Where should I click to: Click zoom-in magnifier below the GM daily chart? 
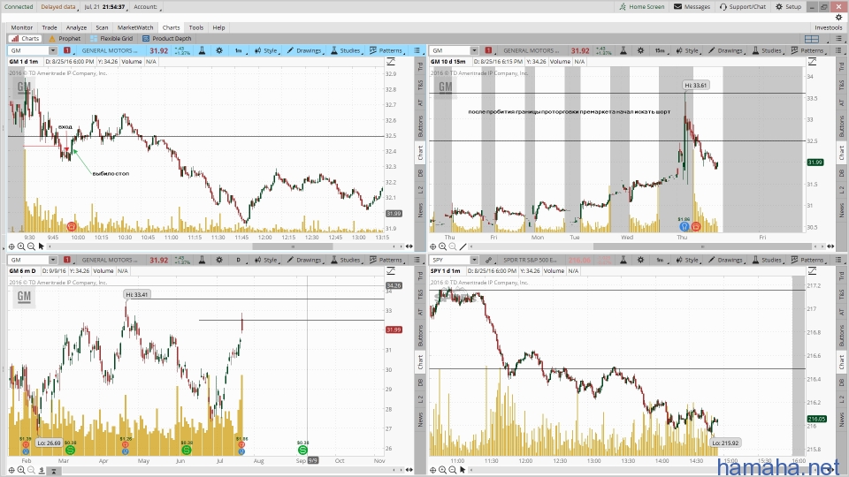21,470
